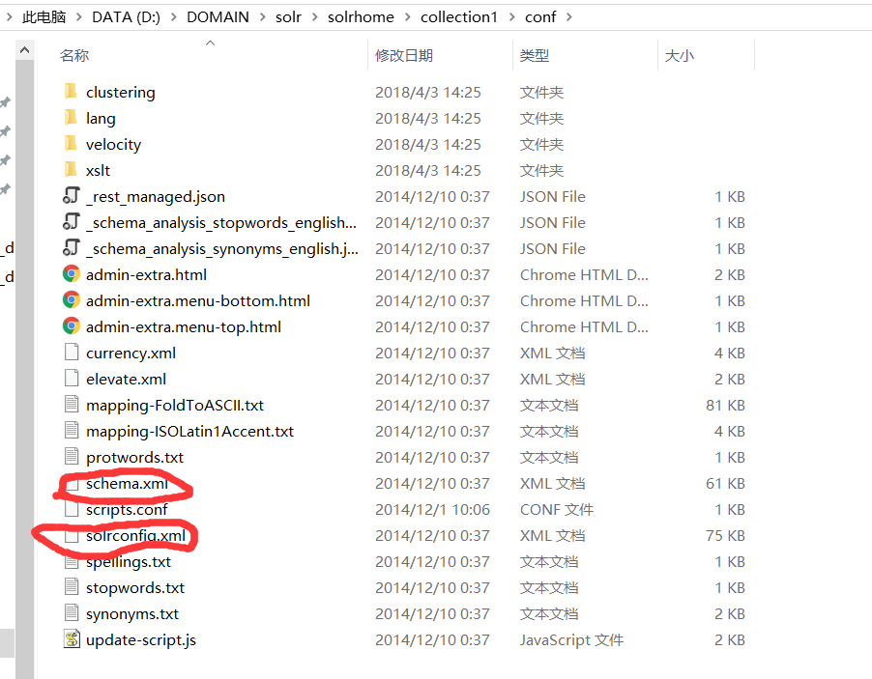Click the CONF 文件 type cell
872x679 pixels.
click(x=557, y=510)
